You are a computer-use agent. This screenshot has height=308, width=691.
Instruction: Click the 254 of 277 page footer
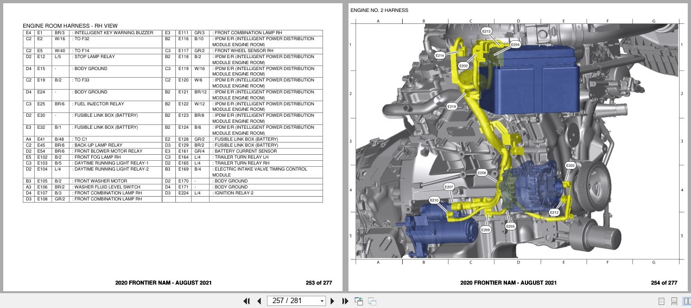pyautogui.click(x=664, y=282)
